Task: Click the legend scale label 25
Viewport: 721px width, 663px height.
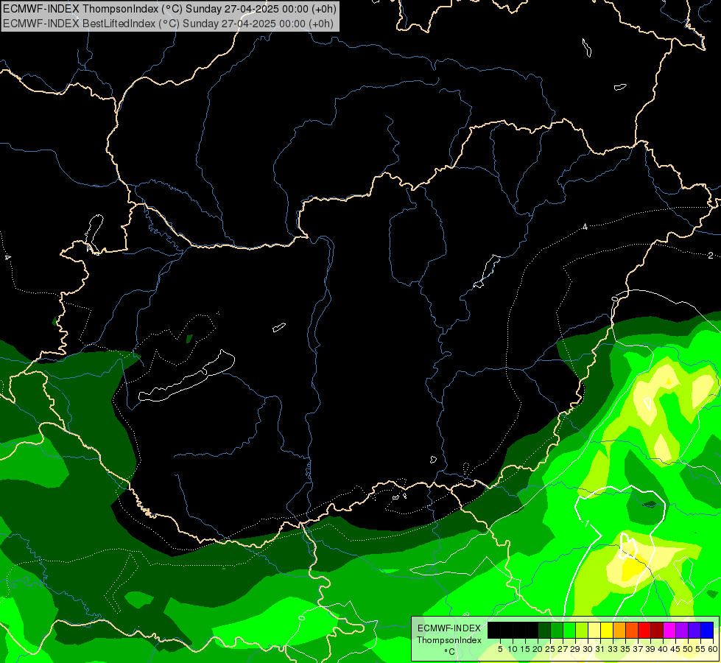Action: (x=550, y=649)
